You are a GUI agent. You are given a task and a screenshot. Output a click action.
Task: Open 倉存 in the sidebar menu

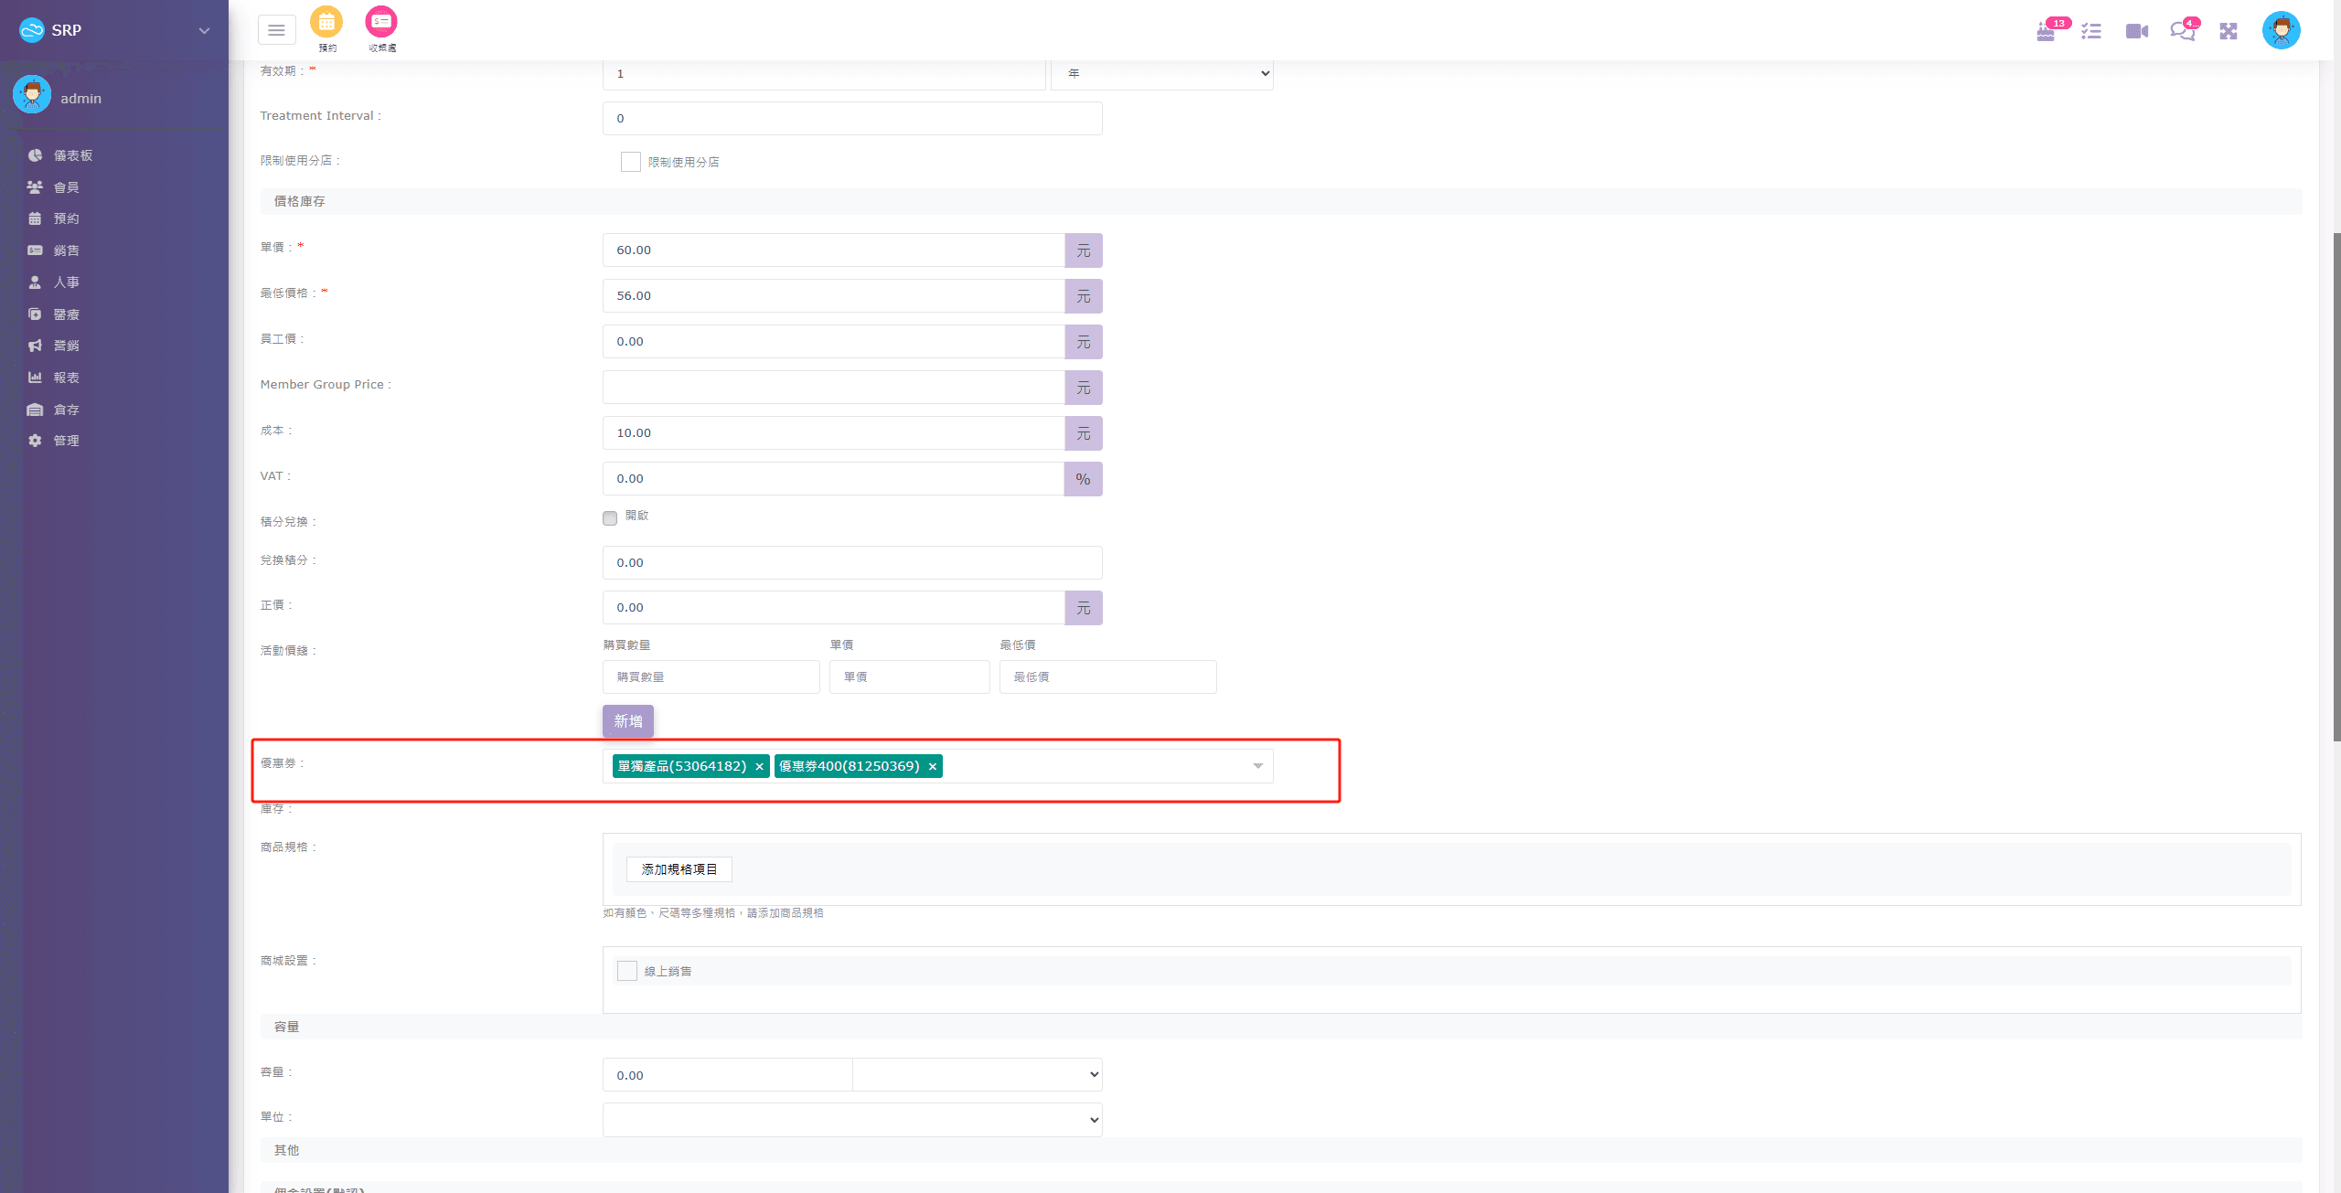point(66,410)
